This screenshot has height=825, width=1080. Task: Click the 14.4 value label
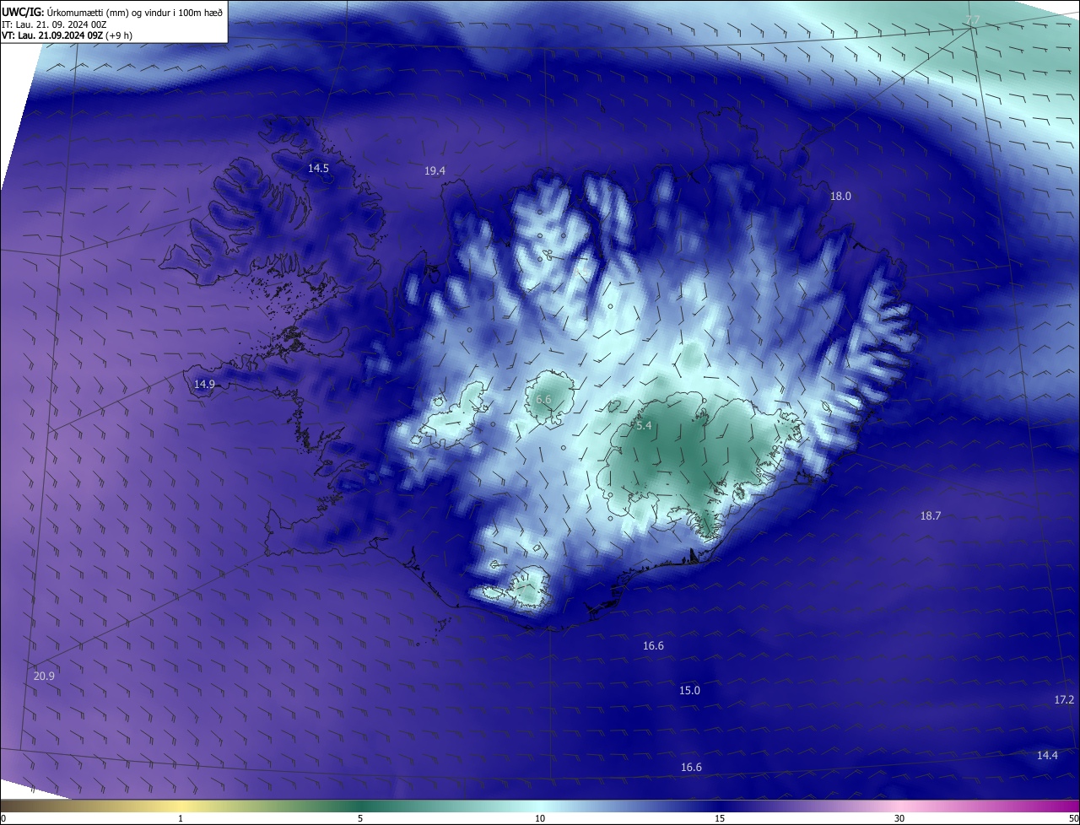point(1047,756)
